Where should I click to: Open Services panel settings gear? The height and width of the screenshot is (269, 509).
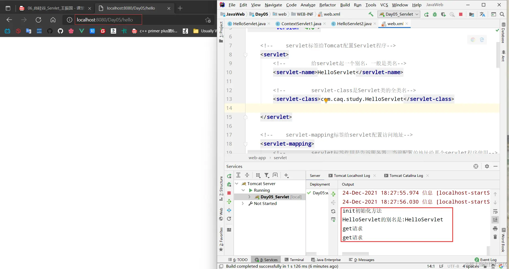tap(487, 166)
